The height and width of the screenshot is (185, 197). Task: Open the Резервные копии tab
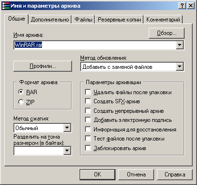[119, 20]
